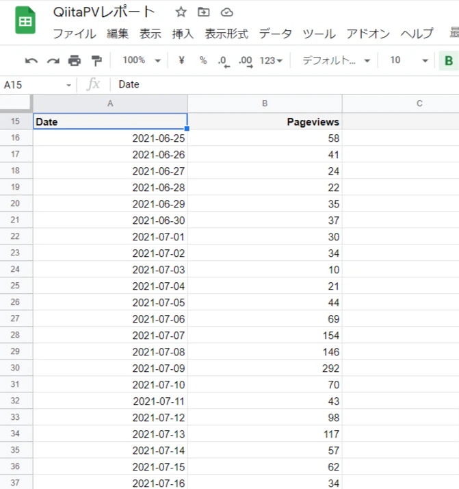Select the pageviews value 62
Viewport: 459px width, 489px height.
[265, 466]
